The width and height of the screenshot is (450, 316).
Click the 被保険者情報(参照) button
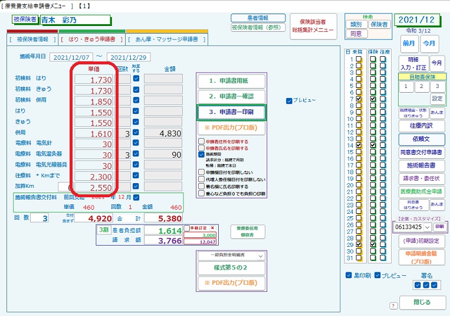tap(258, 28)
